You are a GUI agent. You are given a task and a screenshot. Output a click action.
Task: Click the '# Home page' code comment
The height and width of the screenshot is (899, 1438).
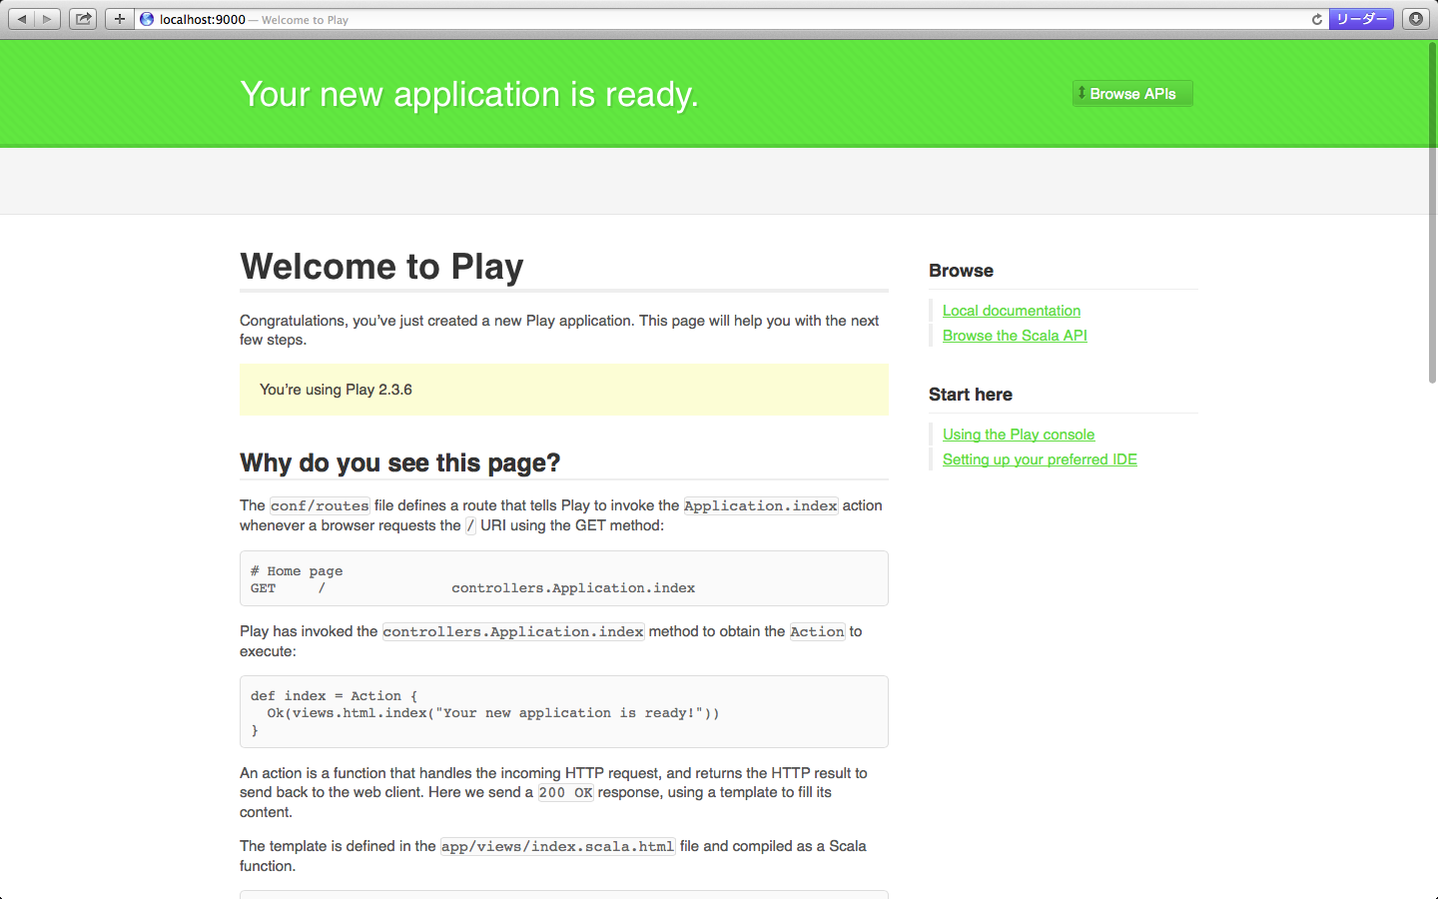pos(297,571)
